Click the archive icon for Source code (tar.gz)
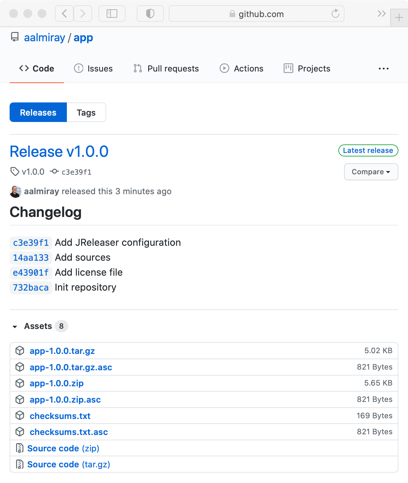Image resolution: width=408 pixels, height=483 pixels. click(x=20, y=464)
